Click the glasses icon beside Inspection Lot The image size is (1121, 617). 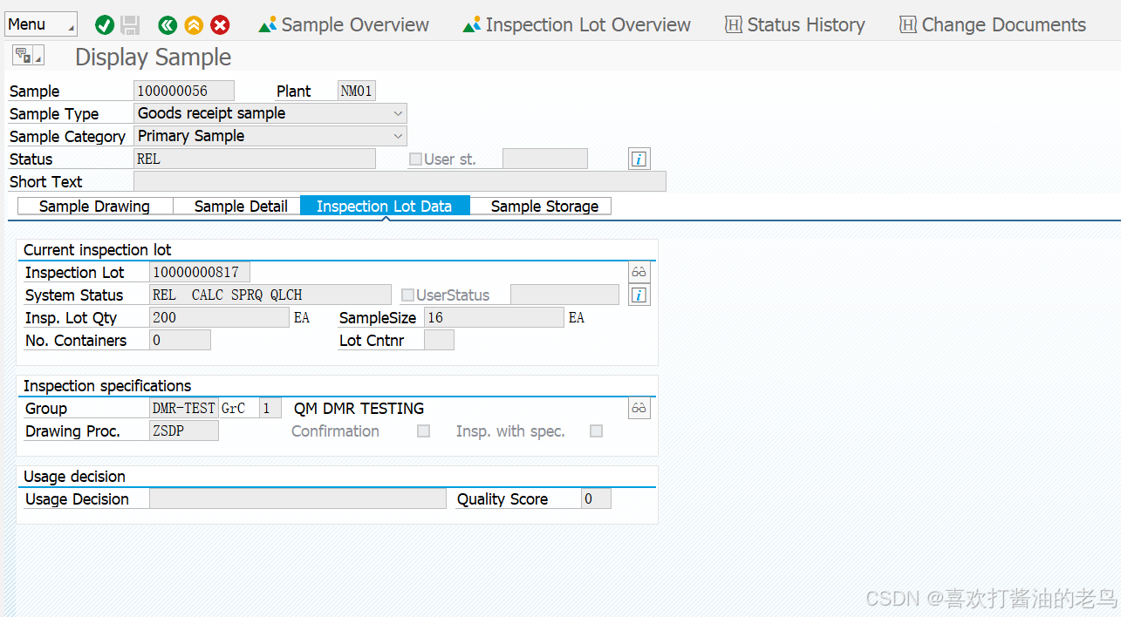point(639,272)
